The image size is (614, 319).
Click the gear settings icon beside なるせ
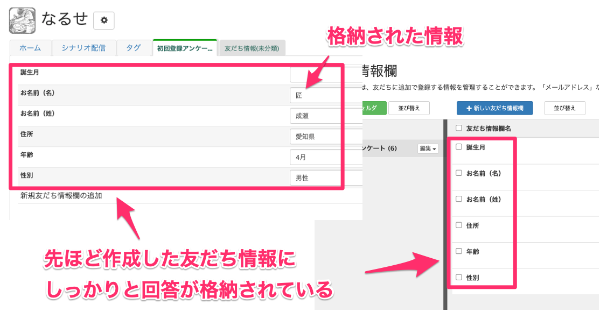[x=104, y=20]
